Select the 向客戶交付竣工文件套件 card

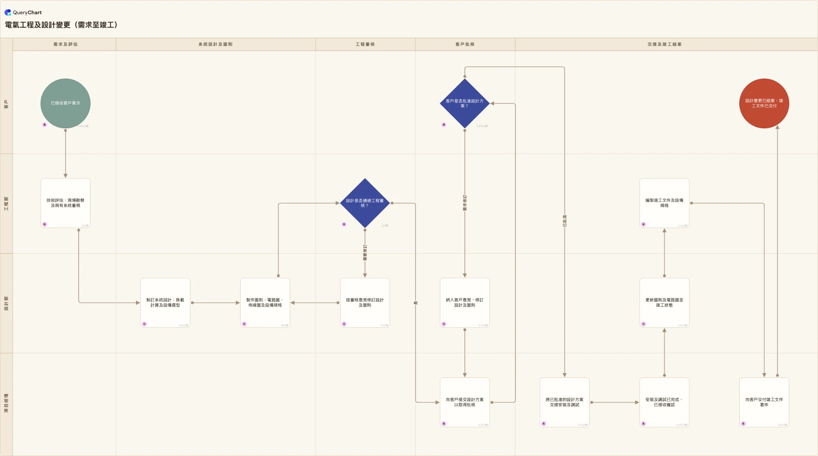coord(764,403)
